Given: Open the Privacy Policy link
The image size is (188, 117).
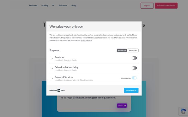Looking at the screenshot, I should [86, 41].
